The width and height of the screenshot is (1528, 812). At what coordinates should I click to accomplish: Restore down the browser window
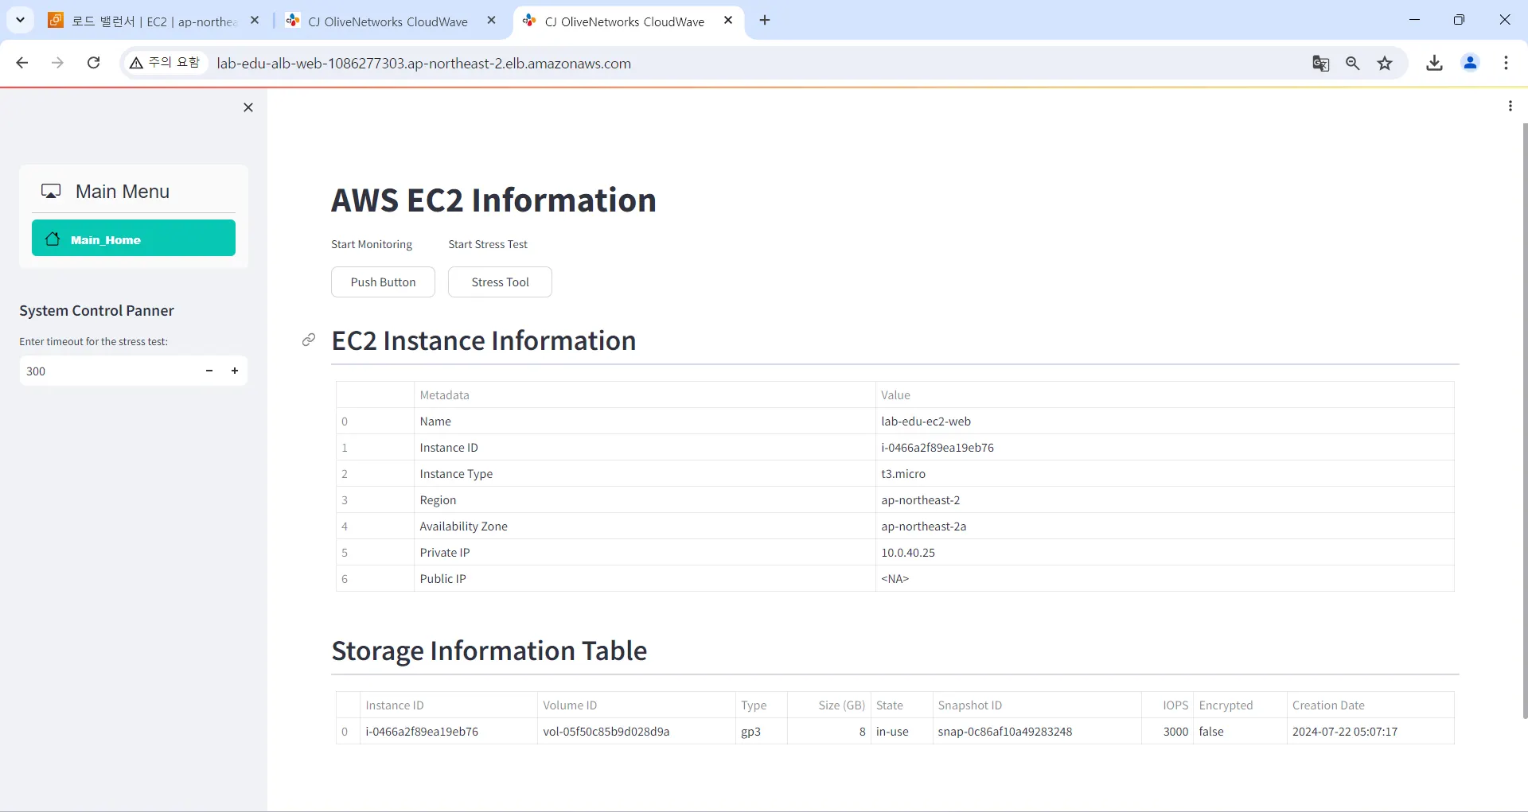coord(1459,20)
